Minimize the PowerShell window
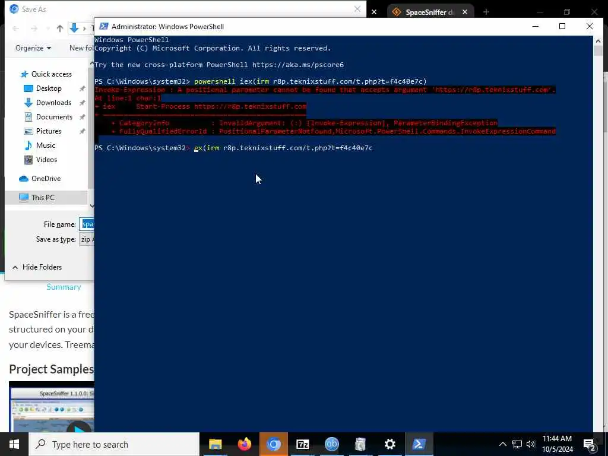The image size is (608, 456). pos(536,26)
